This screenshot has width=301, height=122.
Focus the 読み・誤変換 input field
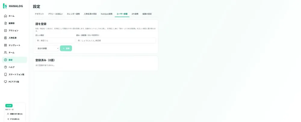coord(116,40)
